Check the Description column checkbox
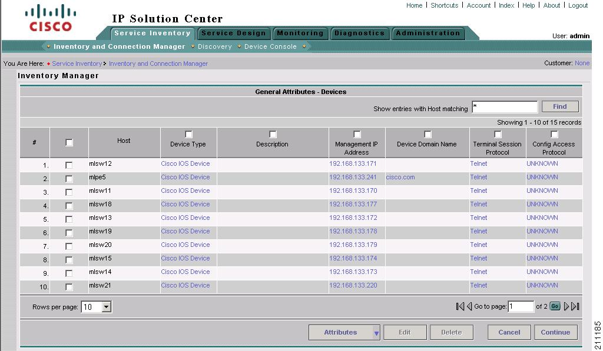The image size is (603, 351). click(273, 134)
